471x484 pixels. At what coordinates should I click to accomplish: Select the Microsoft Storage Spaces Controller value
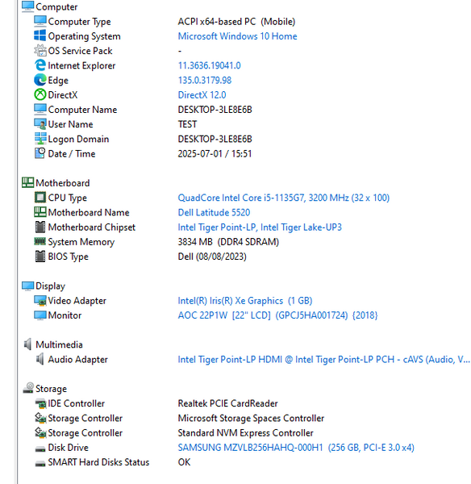251,418
